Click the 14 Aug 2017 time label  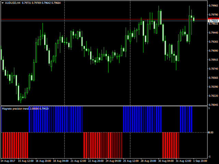(8, 161)
